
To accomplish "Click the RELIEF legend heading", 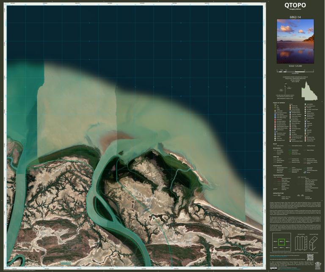I will [275, 144].
